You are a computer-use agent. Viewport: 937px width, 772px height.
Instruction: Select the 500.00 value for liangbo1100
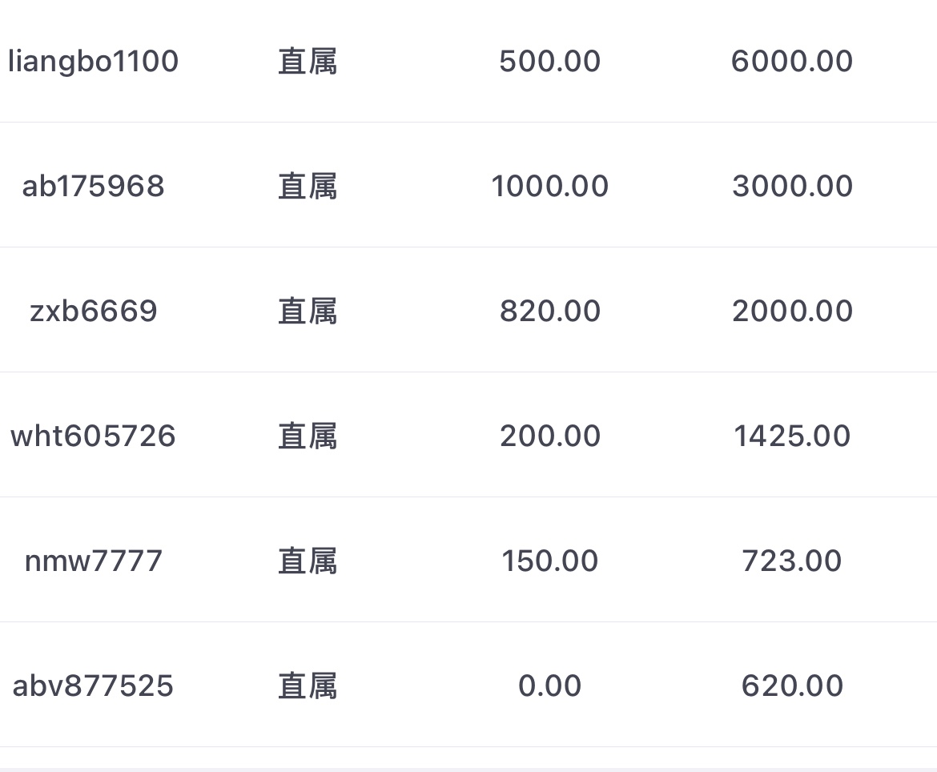[550, 62]
